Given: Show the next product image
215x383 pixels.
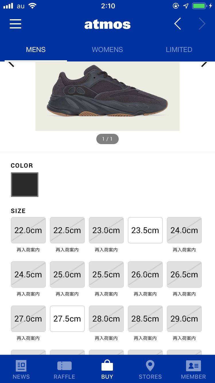Looking at the screenshot, I should (x=204, y=64).
